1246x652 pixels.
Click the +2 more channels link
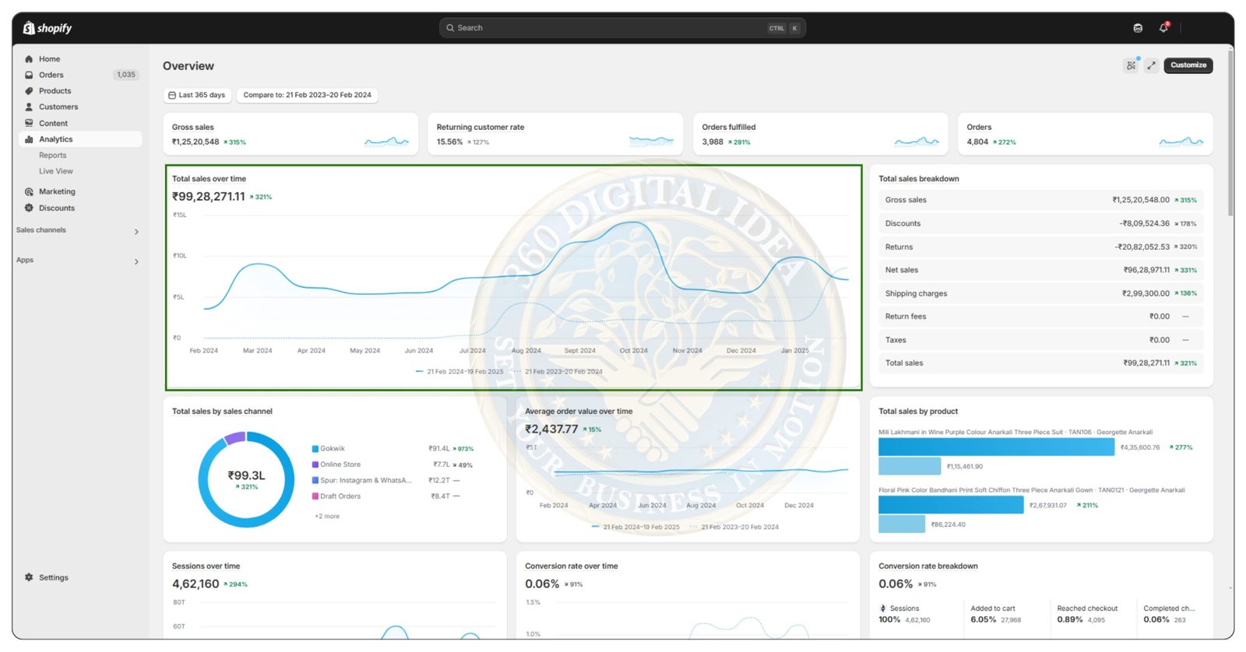pos(327,517)
